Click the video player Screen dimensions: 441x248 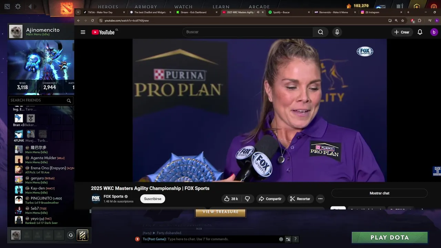click(x=259, y=110)
